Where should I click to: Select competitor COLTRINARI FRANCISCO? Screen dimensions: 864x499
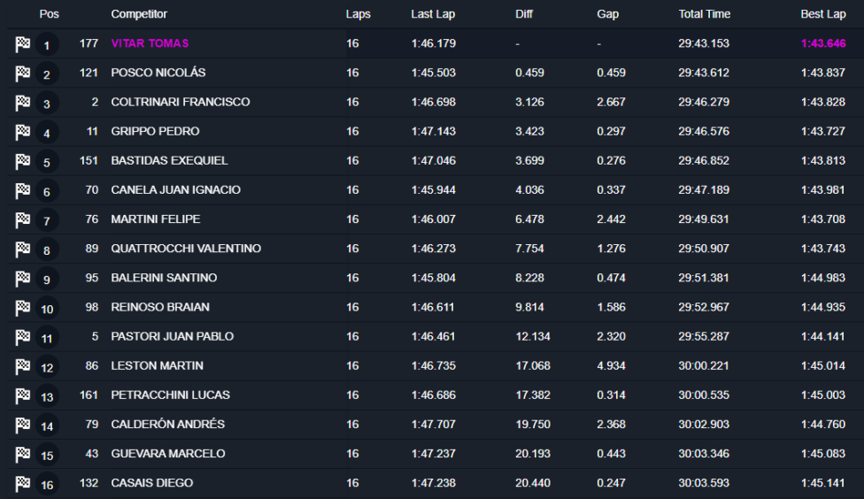point(181,102)
